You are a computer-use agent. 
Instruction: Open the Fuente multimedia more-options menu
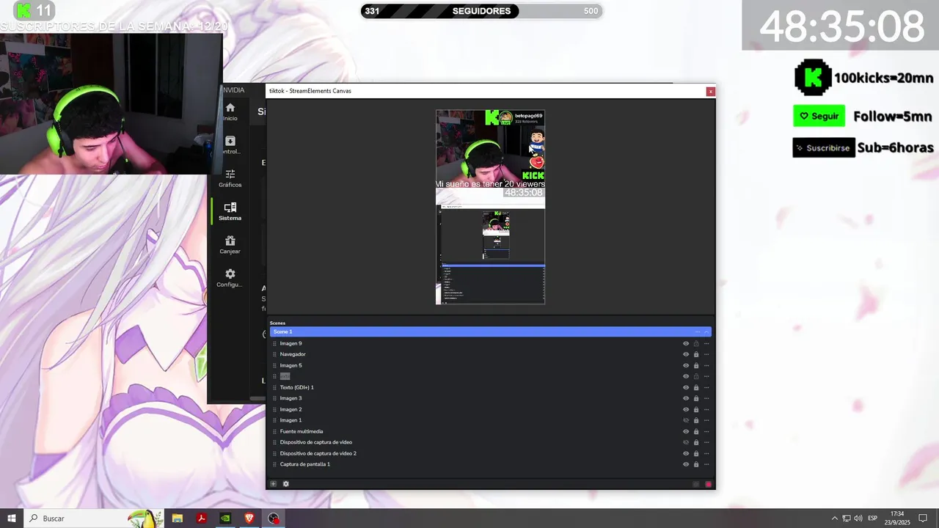(x=706, y=431)
